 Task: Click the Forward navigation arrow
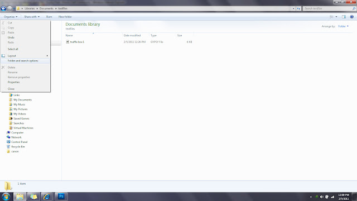pos(9,8)
